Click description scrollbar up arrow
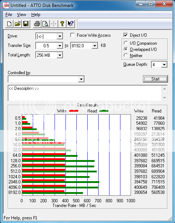The height and width of the screenshot is (223, 175). [x=164, y=89]
